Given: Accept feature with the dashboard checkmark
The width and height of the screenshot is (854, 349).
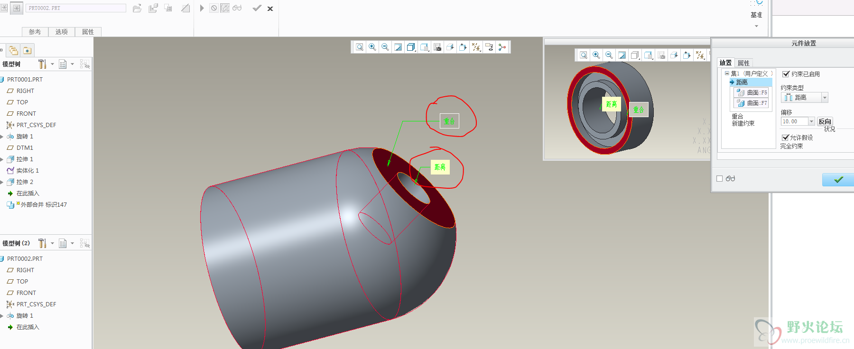Looking at the screenshot, I should 257,8.
